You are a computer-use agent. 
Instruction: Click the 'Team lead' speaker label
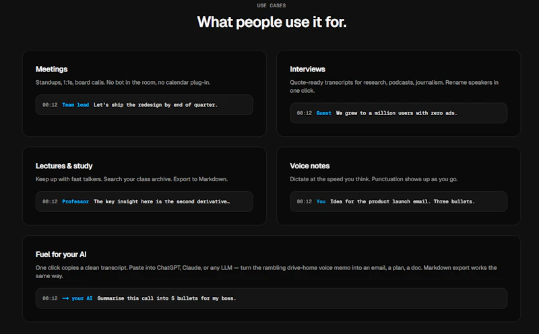tap(75, 105)
